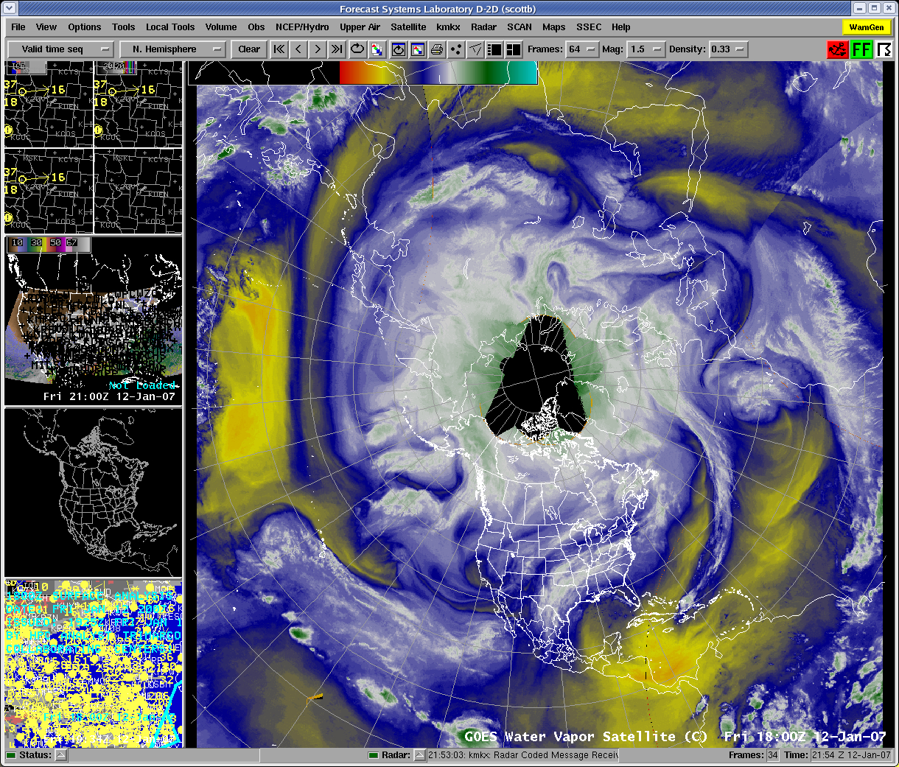This screenshot has height=767, width=899.
Task: Click the triangular pointer tool icon
Action: click(476, 49)
